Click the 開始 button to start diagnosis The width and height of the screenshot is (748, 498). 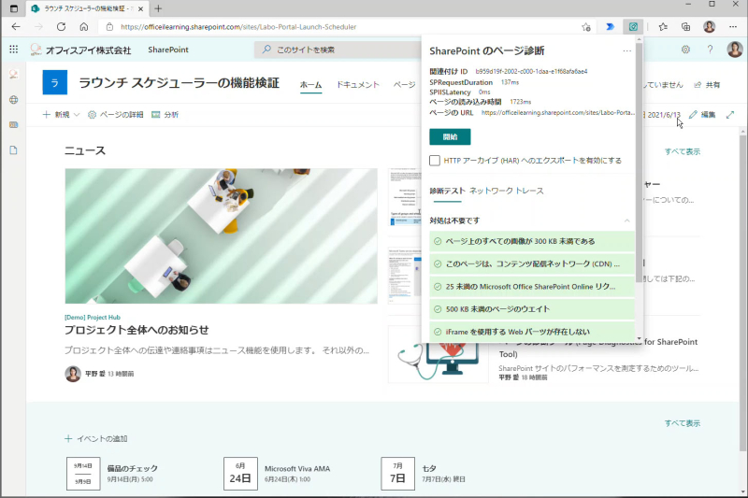(x=450, y=136)
